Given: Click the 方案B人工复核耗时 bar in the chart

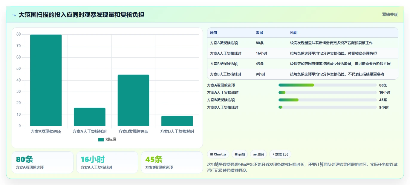Looking at the screenshot, I should click(x=177, y=121).
